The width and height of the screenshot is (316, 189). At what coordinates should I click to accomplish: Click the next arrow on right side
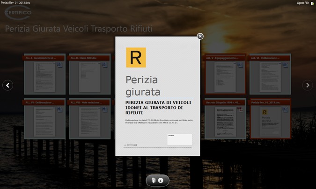pyautogui.click(x=308, y=85)
